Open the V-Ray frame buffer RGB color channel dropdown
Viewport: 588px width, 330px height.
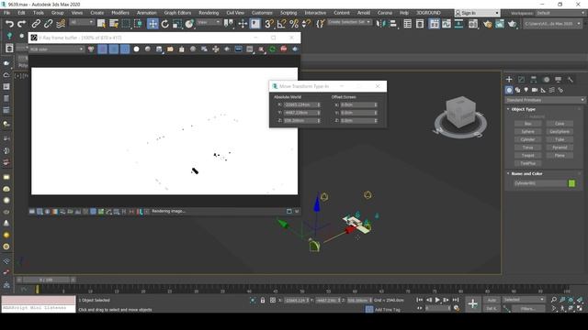tap(56, 49)
